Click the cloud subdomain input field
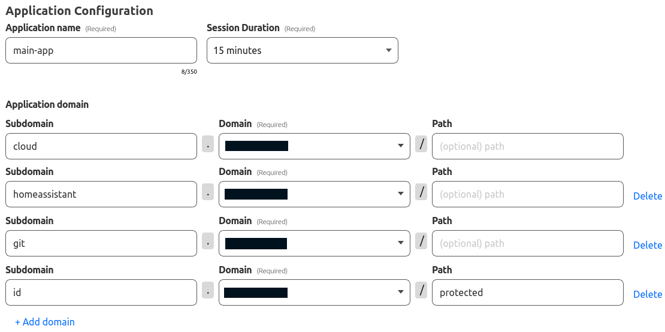 click(101, 146)
